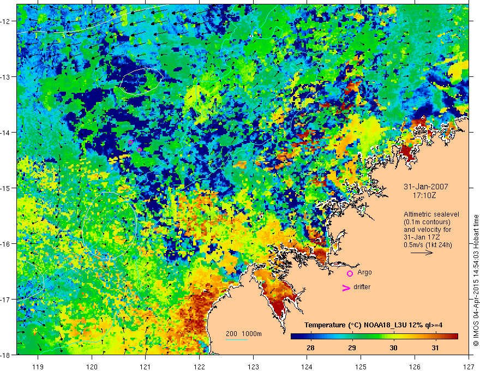
Task: Click latitude axis label '-15'
Action: [x=6, y=188]
